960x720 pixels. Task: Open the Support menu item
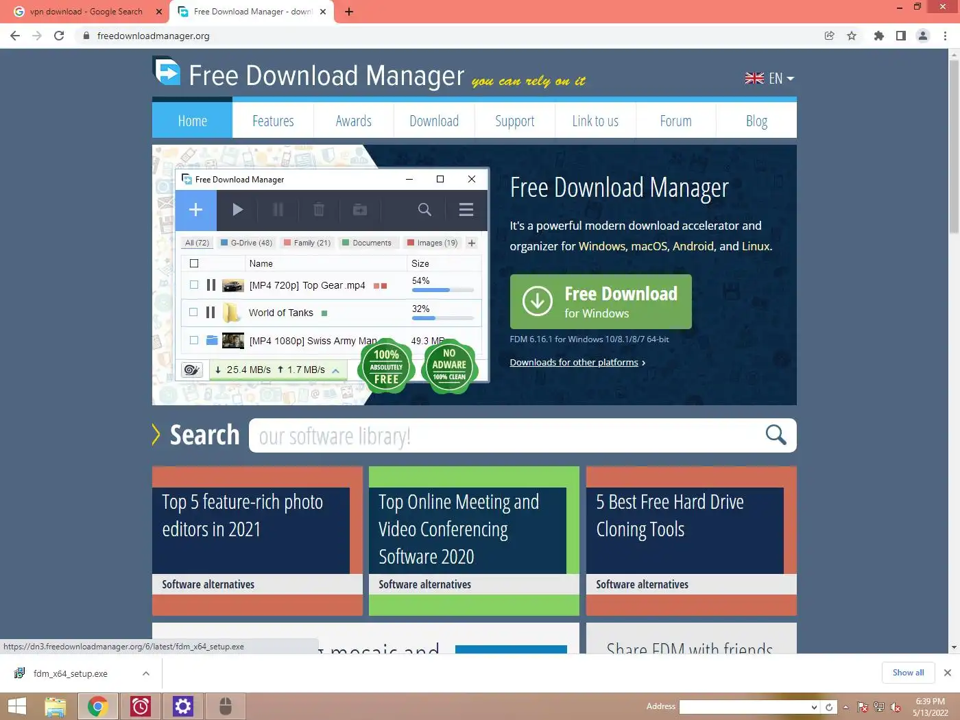515,121
